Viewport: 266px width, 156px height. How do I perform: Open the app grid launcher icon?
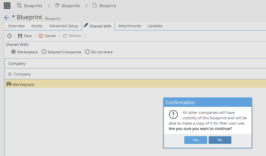tap(7, 6)
